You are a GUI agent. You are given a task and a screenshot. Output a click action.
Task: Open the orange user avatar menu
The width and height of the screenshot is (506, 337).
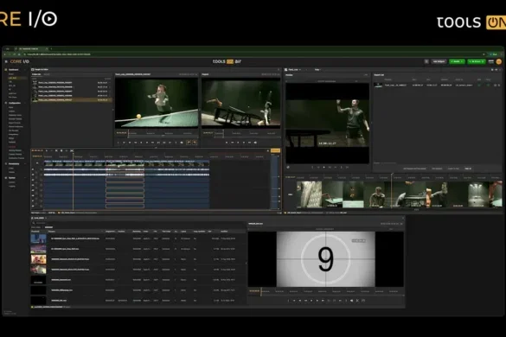click(499, 61)
